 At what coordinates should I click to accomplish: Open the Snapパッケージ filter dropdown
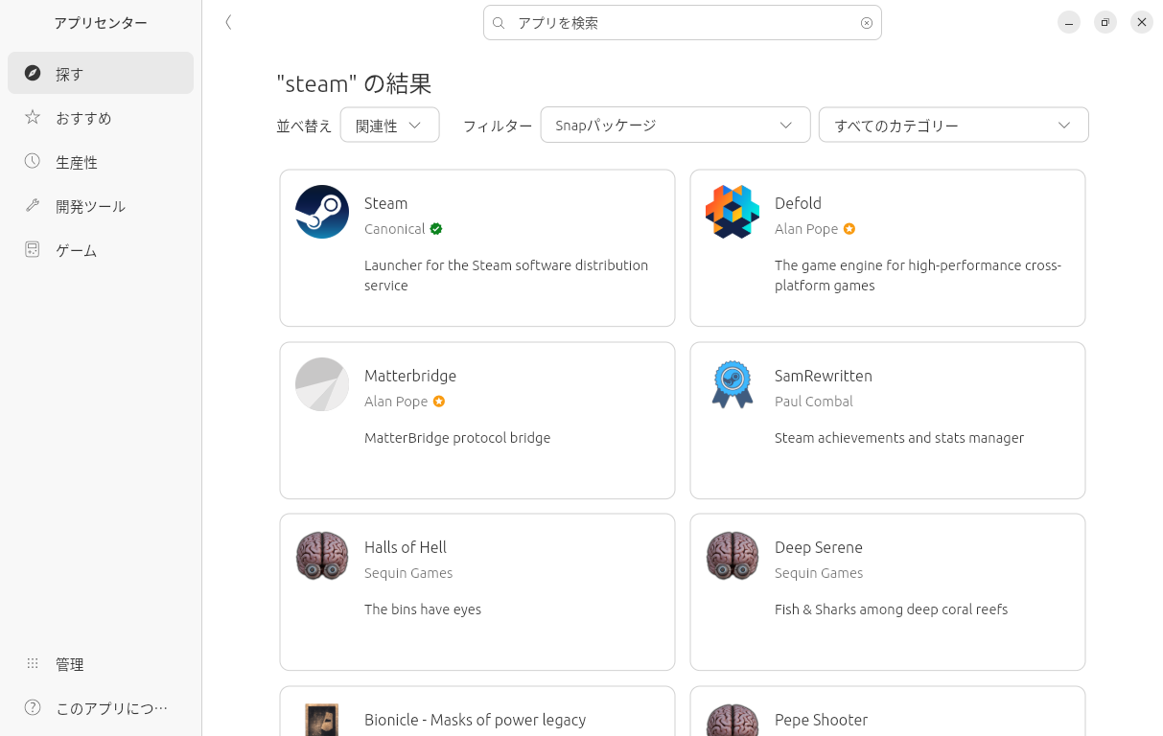[x=675, y=125]
